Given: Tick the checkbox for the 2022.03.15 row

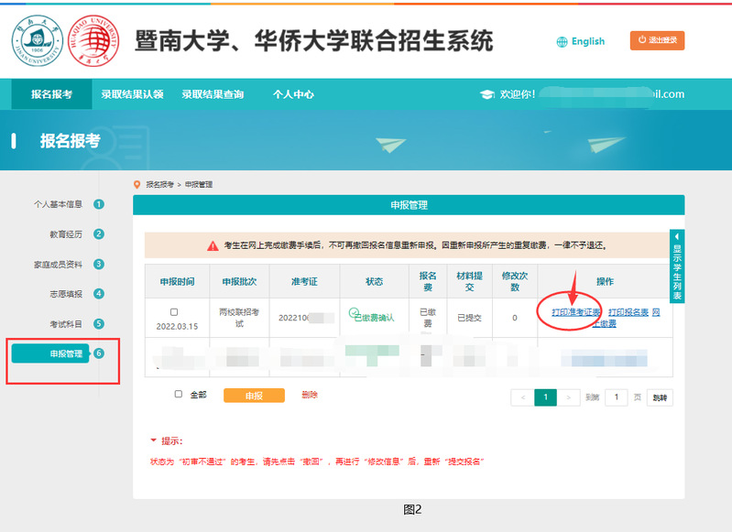Looking at the screenshot, I should [174, 311].
